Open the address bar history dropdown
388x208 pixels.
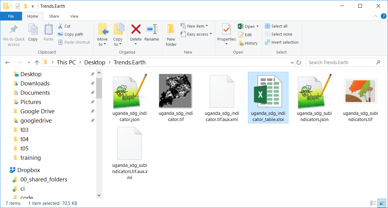click(x=292, y=62)
